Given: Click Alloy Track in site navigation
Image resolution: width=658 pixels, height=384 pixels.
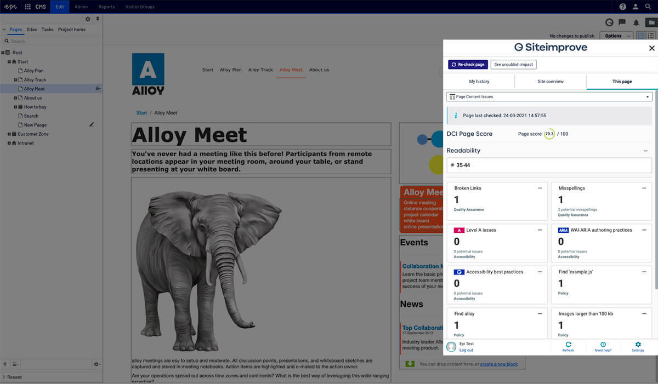Looking at the screenshot, I should tap(260, 70).
